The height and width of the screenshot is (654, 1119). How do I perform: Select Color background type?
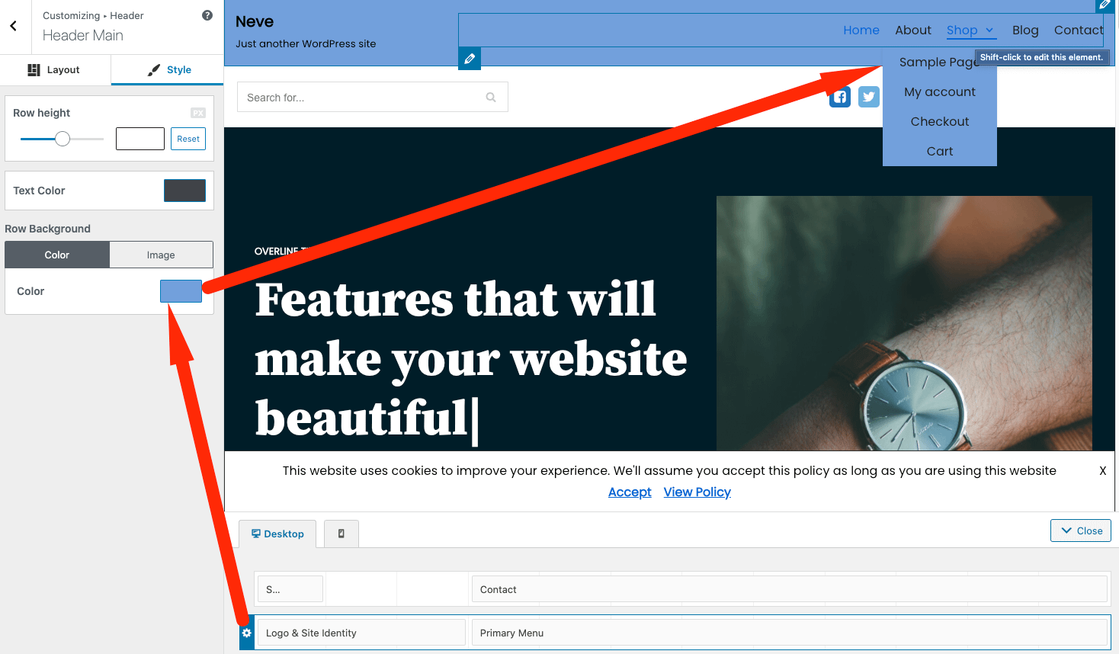click(x=57, y=255)
